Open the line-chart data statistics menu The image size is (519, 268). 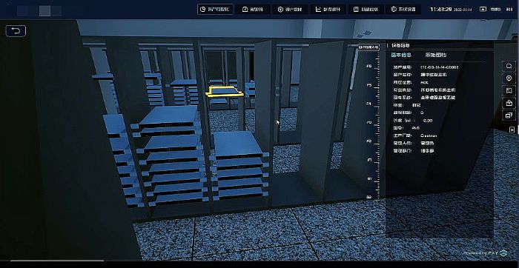click(328, 9)
